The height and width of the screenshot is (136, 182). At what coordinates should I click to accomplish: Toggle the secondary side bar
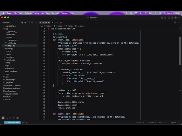point(172,18)
